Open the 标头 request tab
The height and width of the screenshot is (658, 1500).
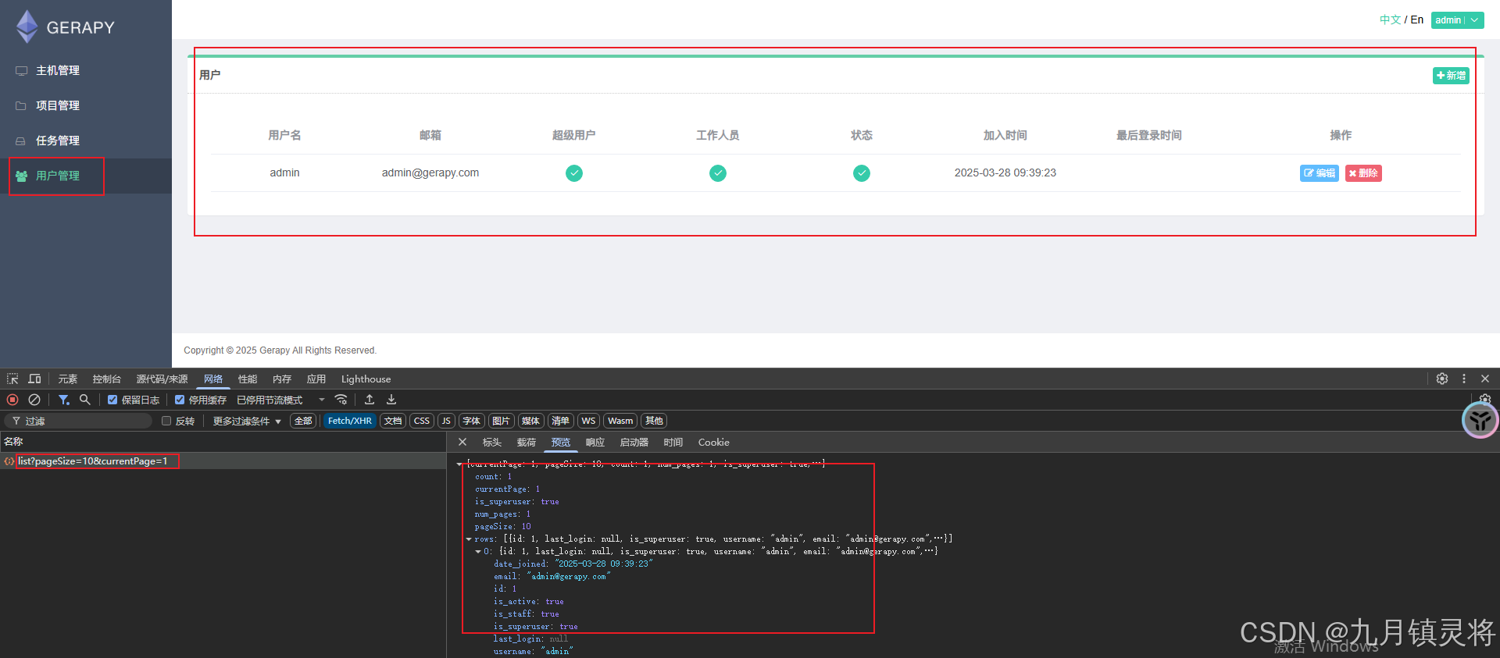(492, 443)
